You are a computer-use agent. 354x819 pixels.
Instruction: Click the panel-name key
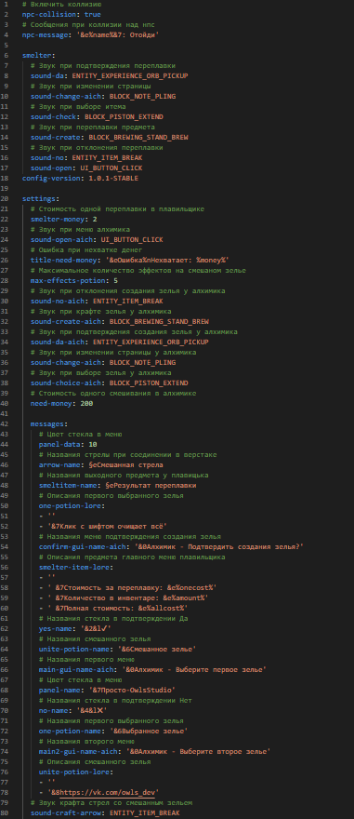pyautogui.click(x=61, y=690)
